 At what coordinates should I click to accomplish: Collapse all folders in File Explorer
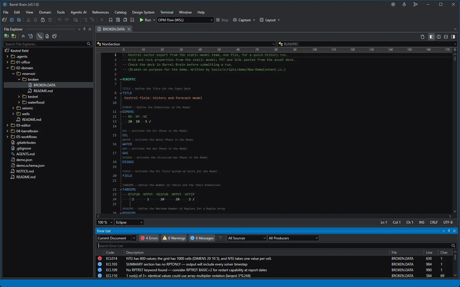point(23,36)
